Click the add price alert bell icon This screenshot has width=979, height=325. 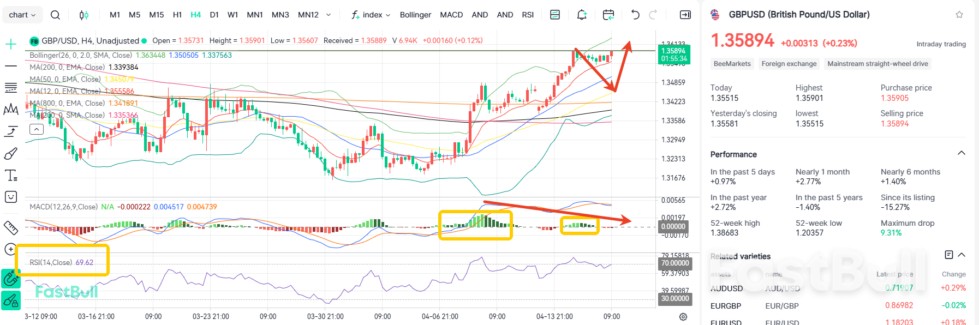point(582,15)
